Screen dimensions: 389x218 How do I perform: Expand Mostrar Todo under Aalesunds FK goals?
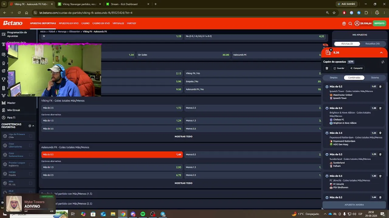(x=184, y=183)
